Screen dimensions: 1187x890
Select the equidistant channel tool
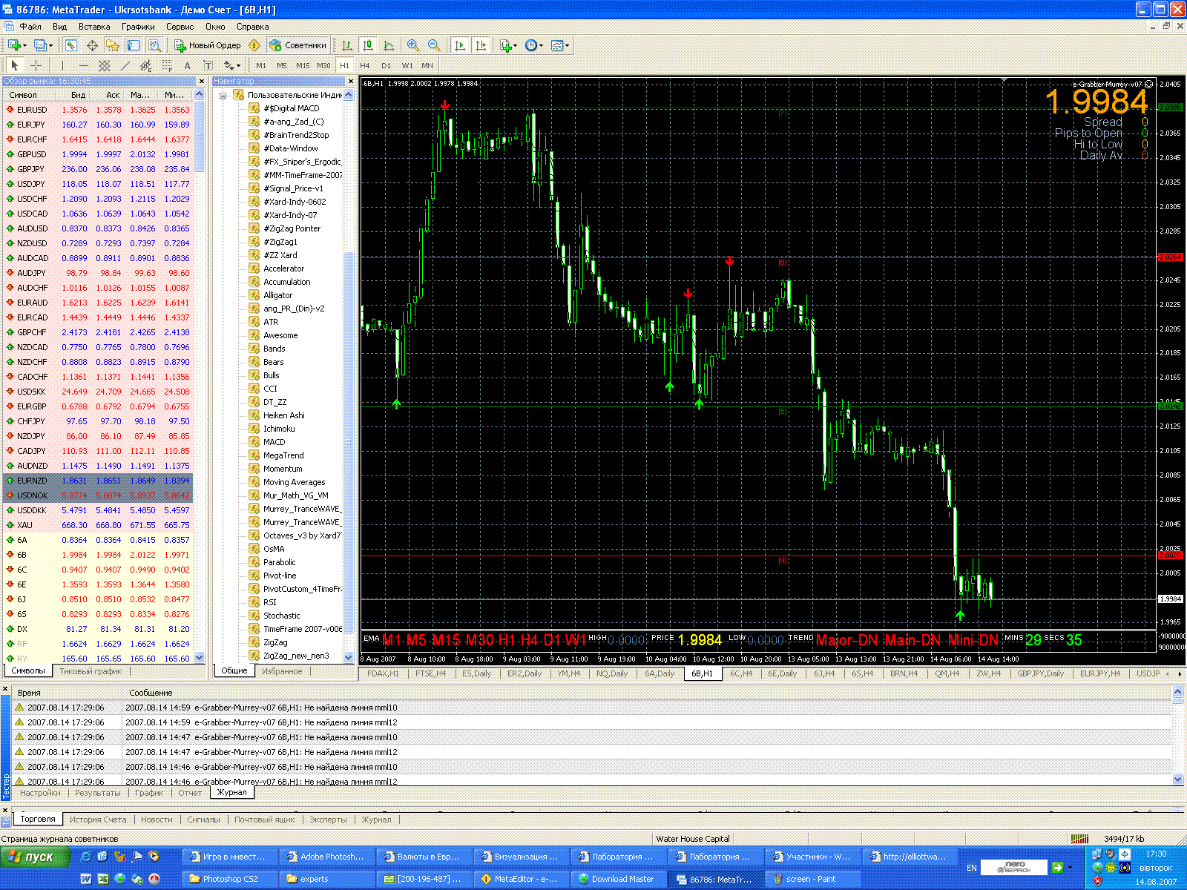146,65
